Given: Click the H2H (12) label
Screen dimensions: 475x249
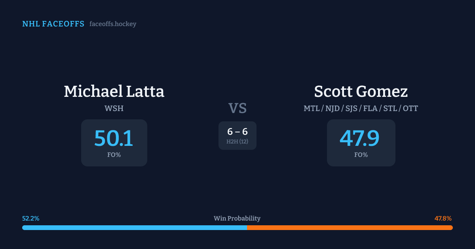Looking at the screenshot, I should click(x=237, y=141).
